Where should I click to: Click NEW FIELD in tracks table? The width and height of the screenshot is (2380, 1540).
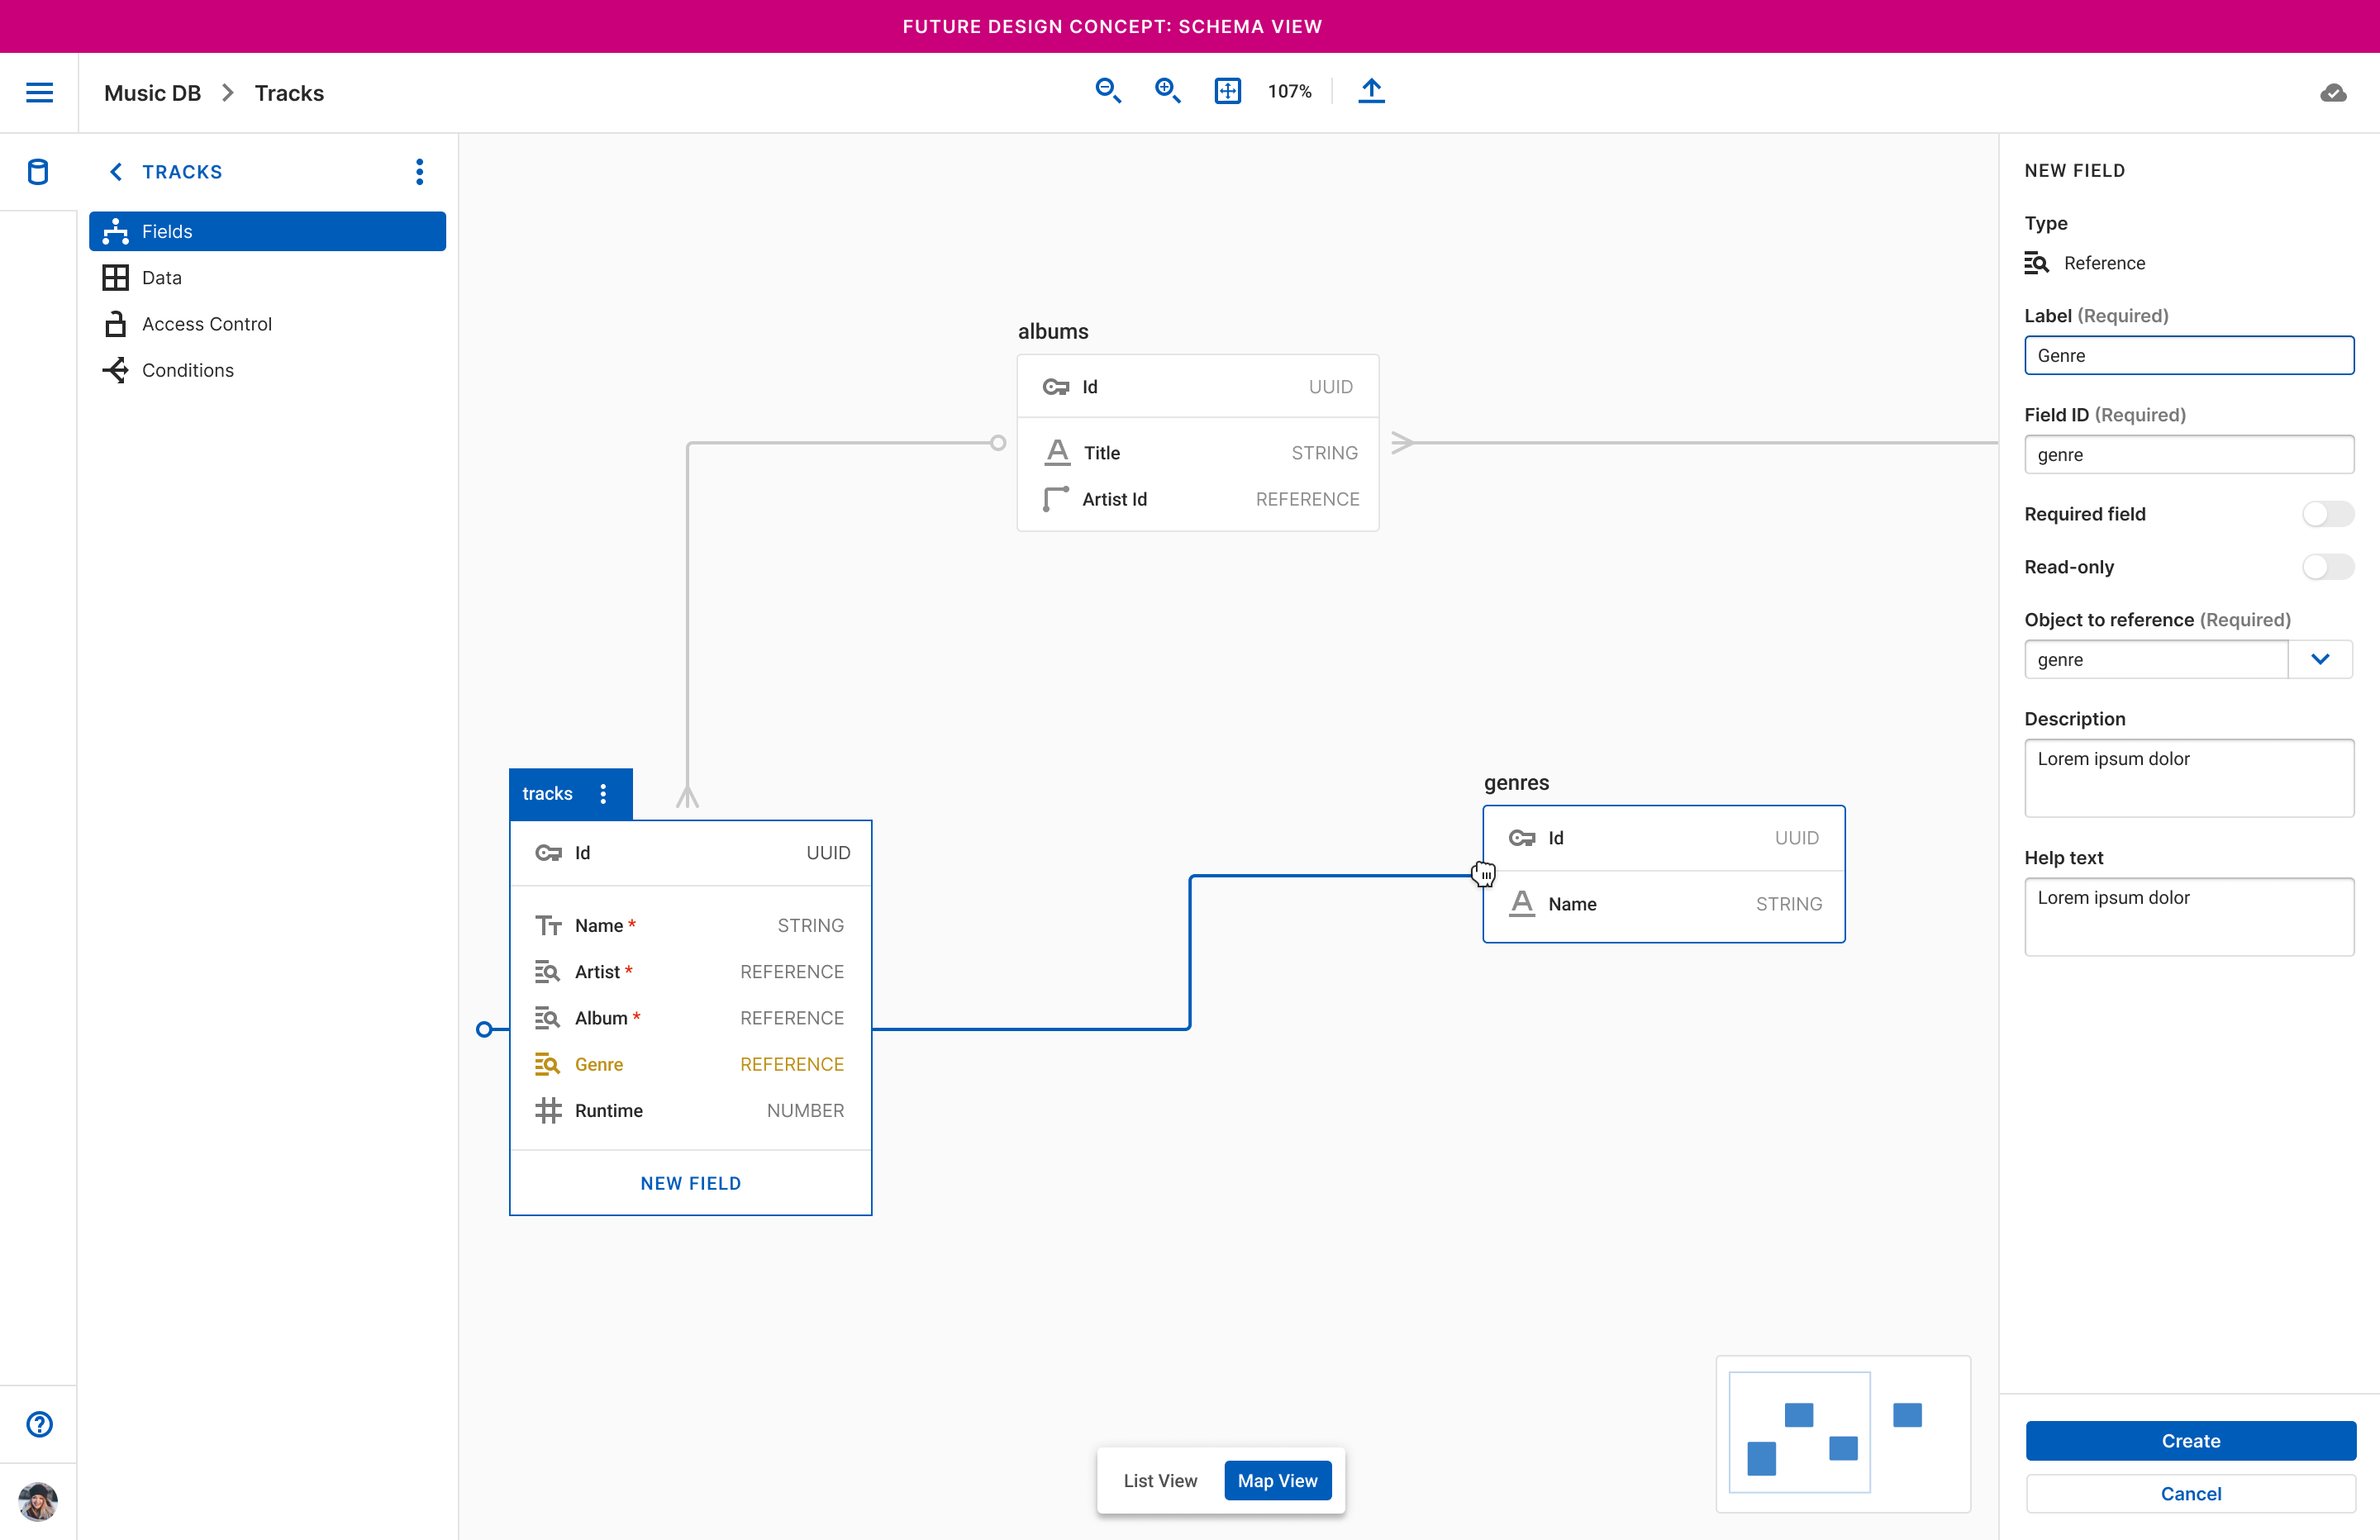[690, 1183]
